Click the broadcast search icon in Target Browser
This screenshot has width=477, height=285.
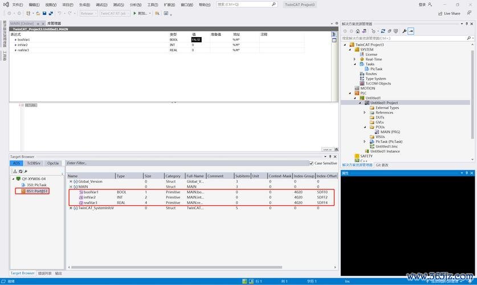pyautogui.click(x=15, y=172)
